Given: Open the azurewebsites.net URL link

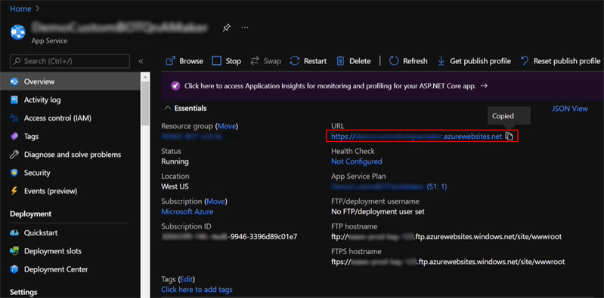Looking at the screenshot, I should point(417,136).
